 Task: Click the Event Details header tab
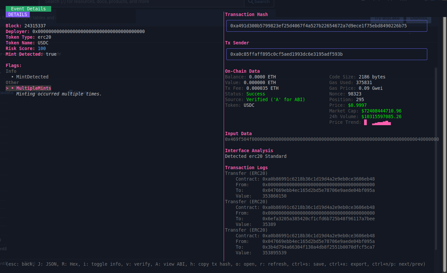tap(28, 9)
